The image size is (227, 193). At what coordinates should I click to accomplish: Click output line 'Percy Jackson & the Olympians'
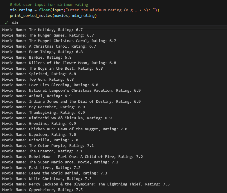coord(86,184)
